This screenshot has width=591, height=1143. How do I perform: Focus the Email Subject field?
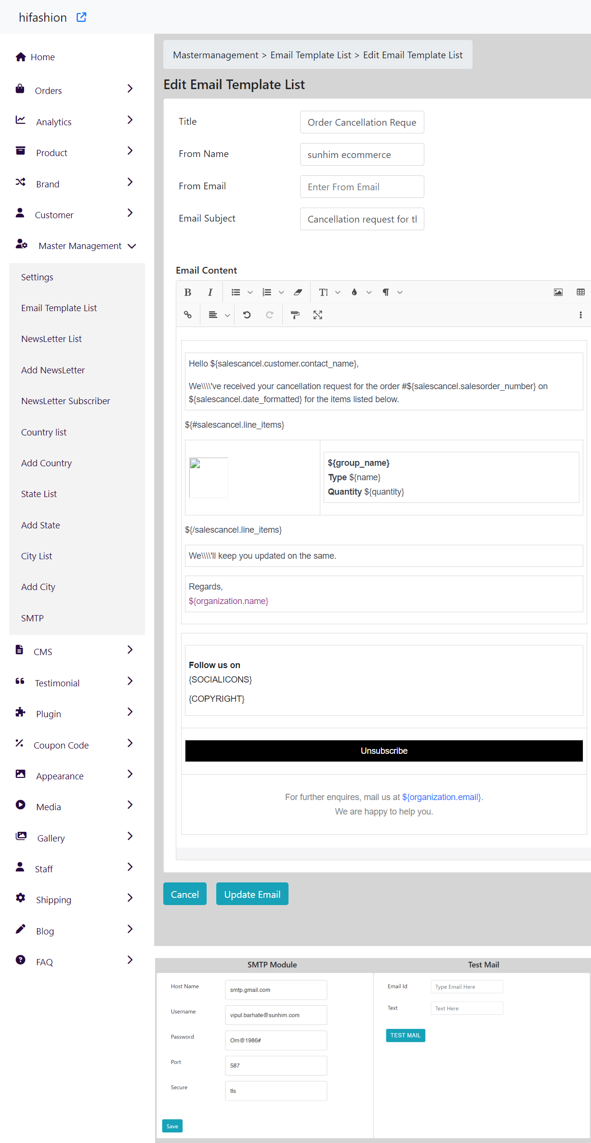click(x=362, y=219)
